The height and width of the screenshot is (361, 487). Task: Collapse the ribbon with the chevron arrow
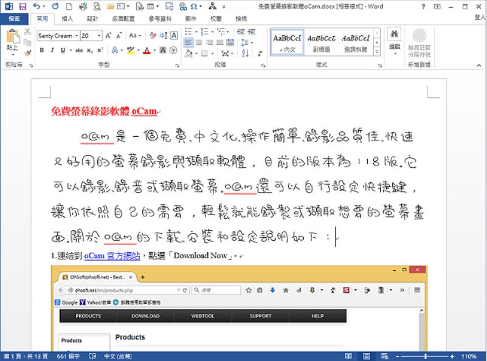[x=478, y=65]
